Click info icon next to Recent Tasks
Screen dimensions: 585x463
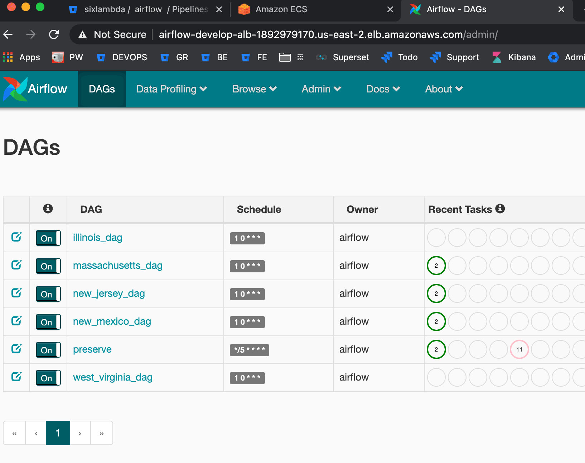click(x=500, y=209)
